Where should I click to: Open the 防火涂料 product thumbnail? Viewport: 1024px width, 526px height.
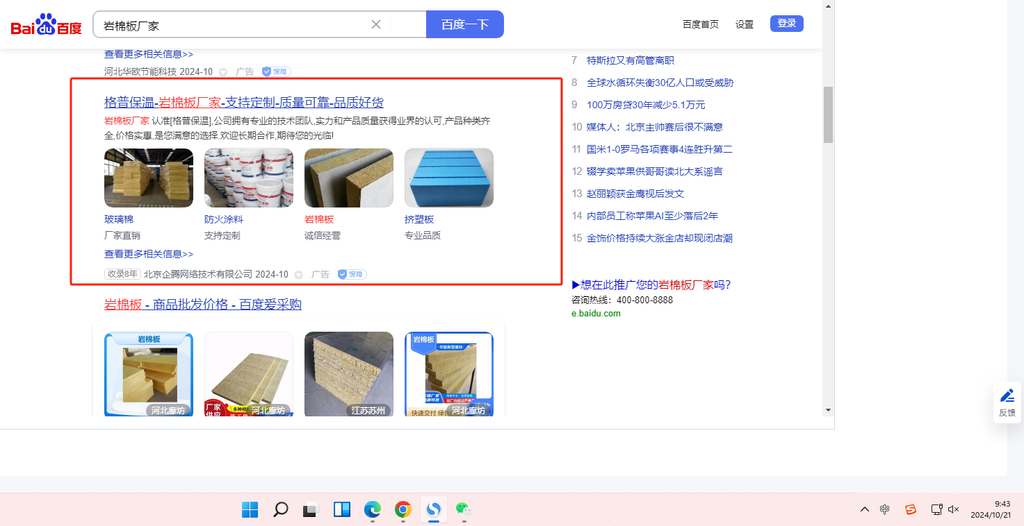(x=249, y=178)
